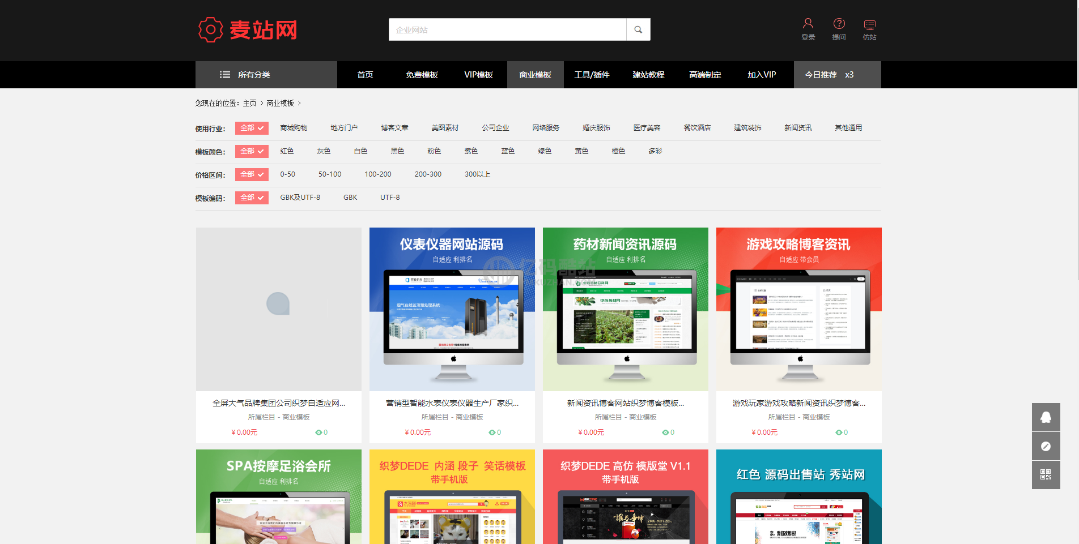1079x544 pixels.
Task: Click view-count eye icon of 营销型智能水表 card
Action: [x=492, y=432]
